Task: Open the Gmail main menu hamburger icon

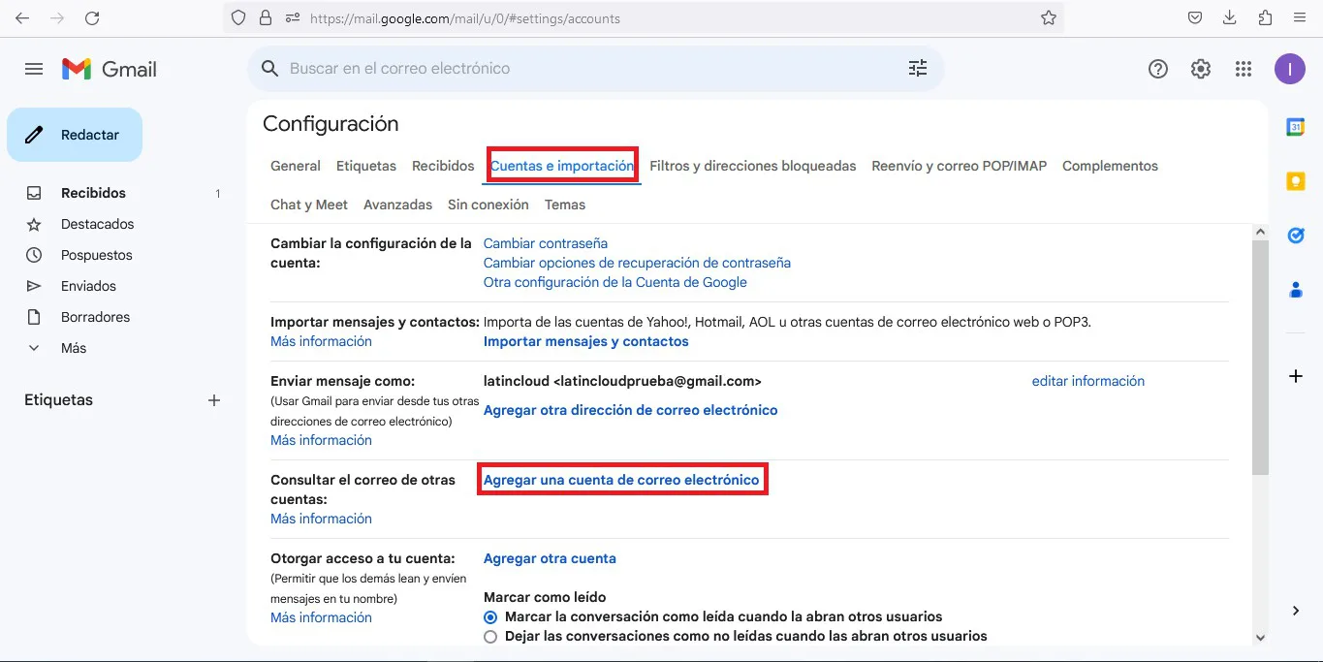Action: tap(34, 69)
